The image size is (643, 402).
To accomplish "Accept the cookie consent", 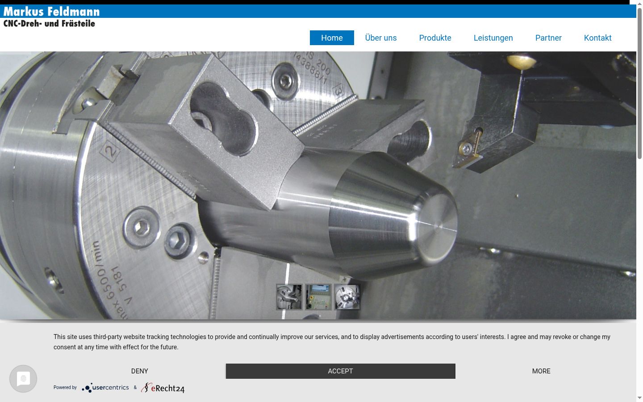I will pyautogui.click(x=341, y=371).
